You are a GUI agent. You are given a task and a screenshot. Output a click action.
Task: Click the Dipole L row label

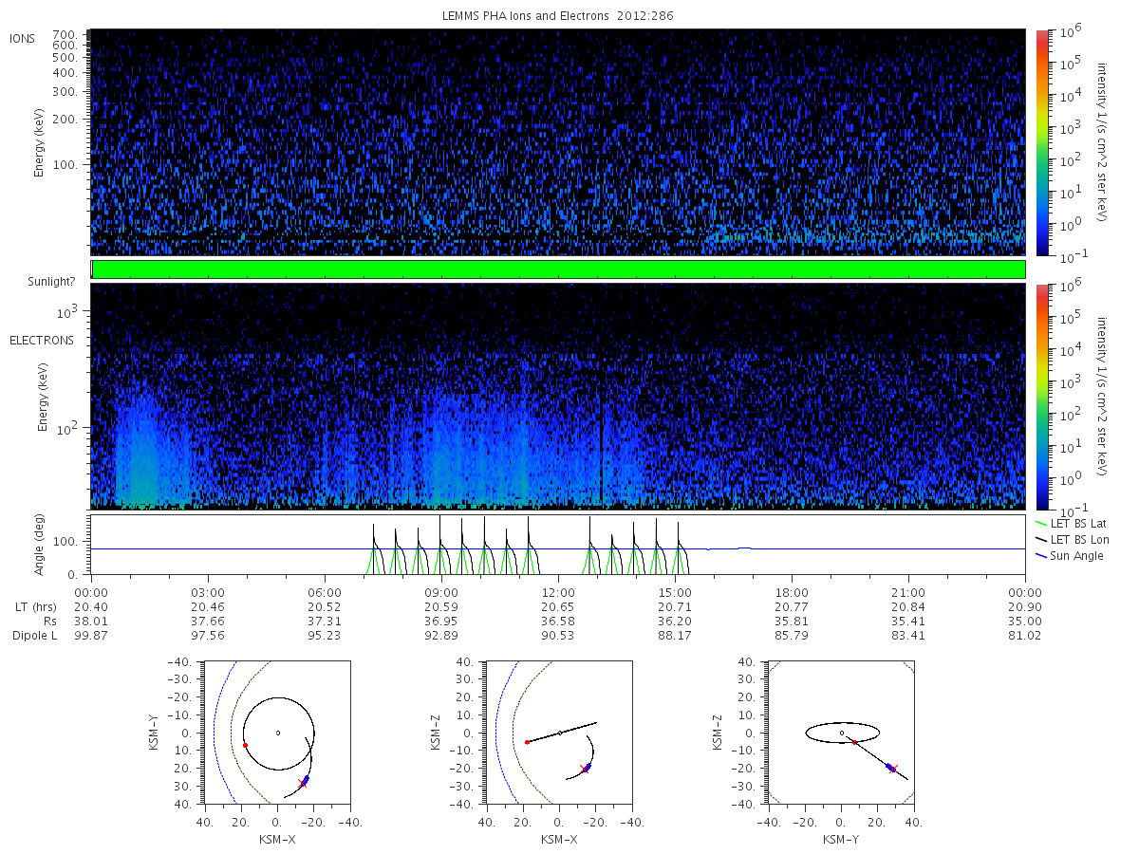[35, 635]
